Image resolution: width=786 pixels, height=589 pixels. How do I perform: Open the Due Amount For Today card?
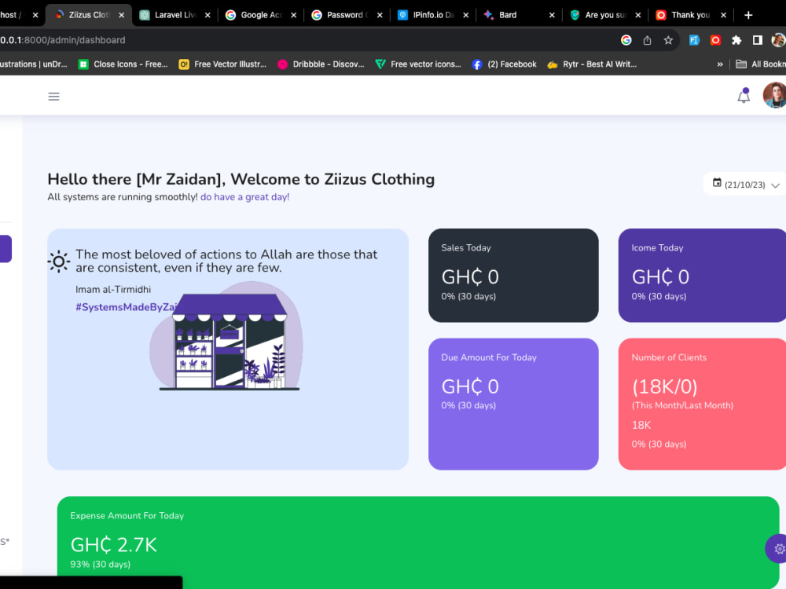[x=513, y=404]
